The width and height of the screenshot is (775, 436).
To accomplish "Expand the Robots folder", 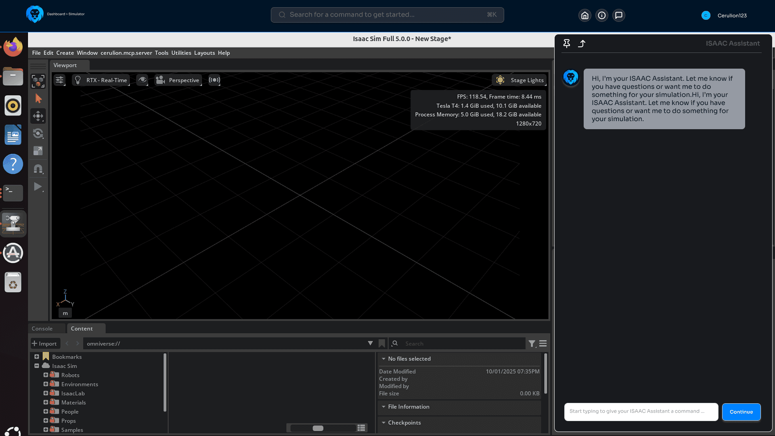I will point(46,375).
